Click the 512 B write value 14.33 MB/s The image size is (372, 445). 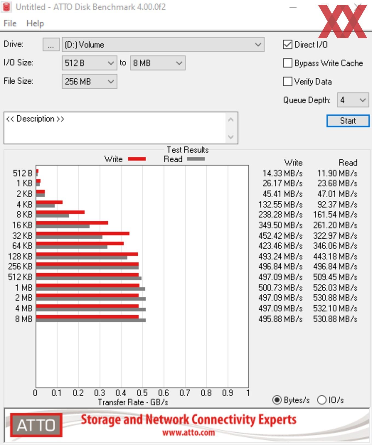click(283, 173)
